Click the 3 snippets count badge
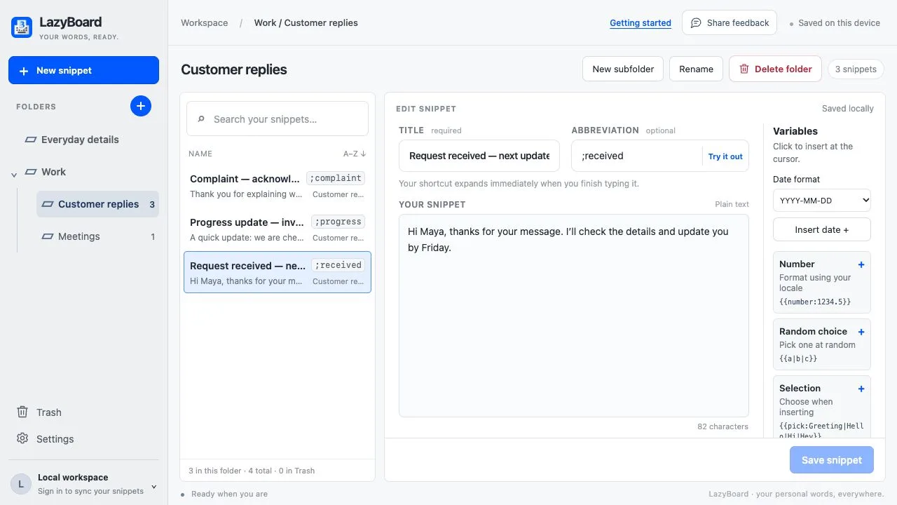This screenshot has width=897, height=505. [x=856, y=69]
